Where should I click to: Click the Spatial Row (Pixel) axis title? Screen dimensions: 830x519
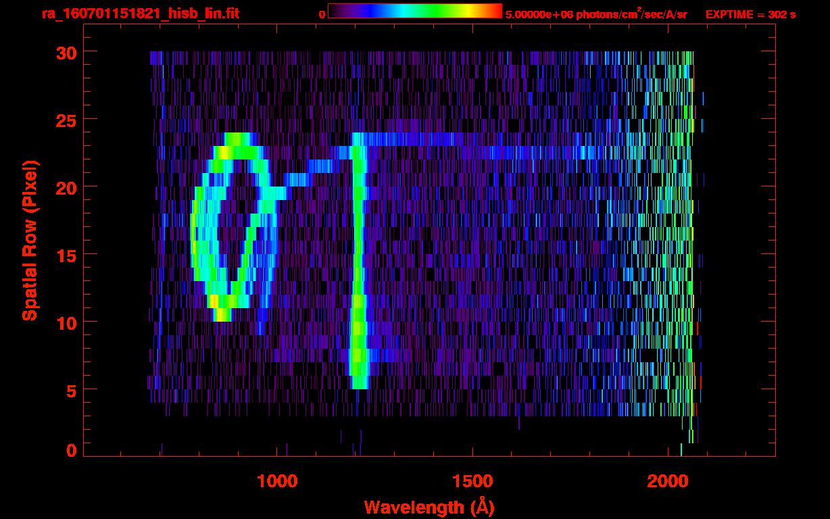(30, 241)
